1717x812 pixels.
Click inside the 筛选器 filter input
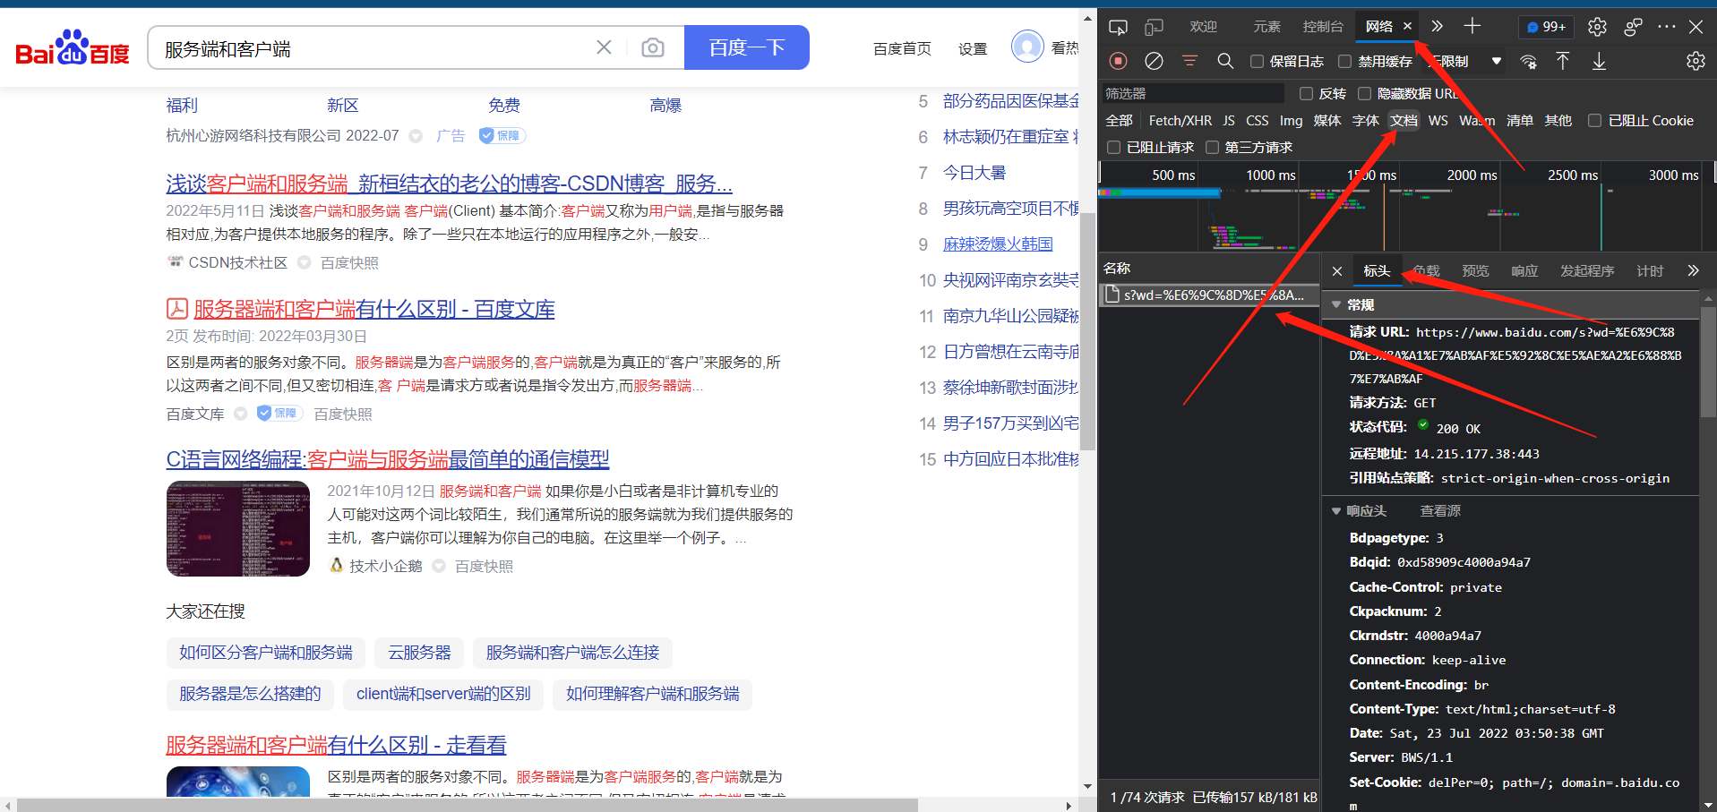(x=1191, y=93)
